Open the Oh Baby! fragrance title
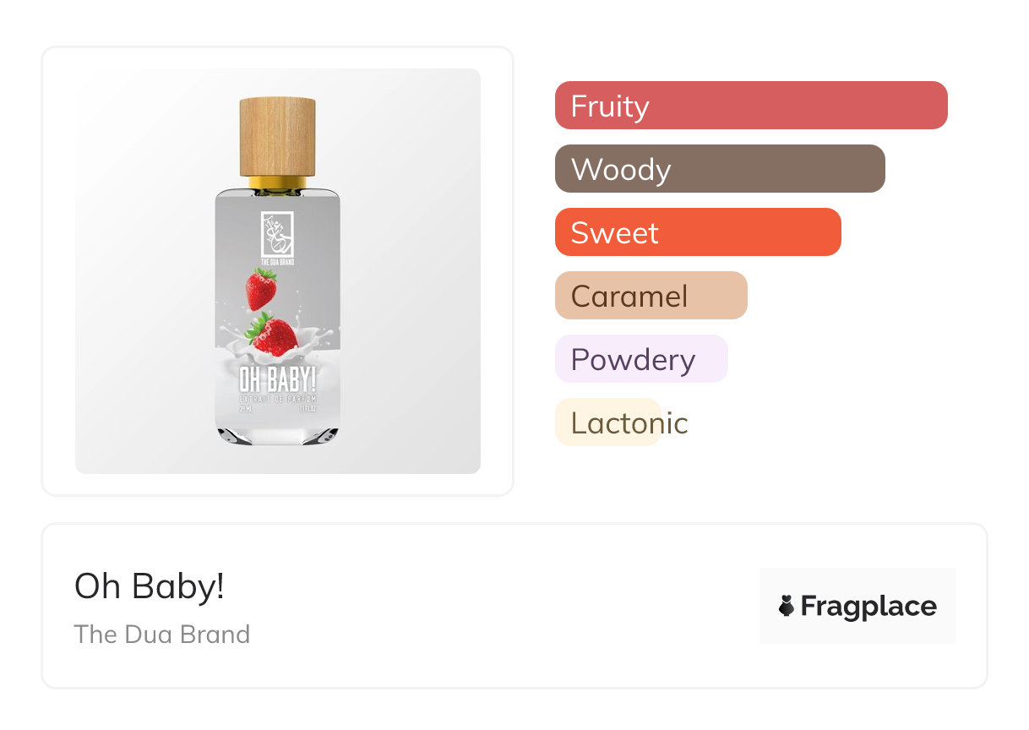 150,586
